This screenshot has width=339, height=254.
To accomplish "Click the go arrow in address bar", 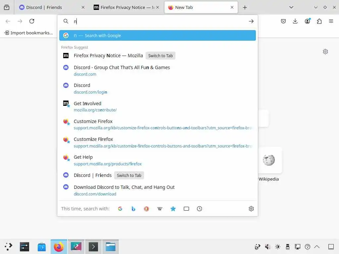I will [251, 21].
